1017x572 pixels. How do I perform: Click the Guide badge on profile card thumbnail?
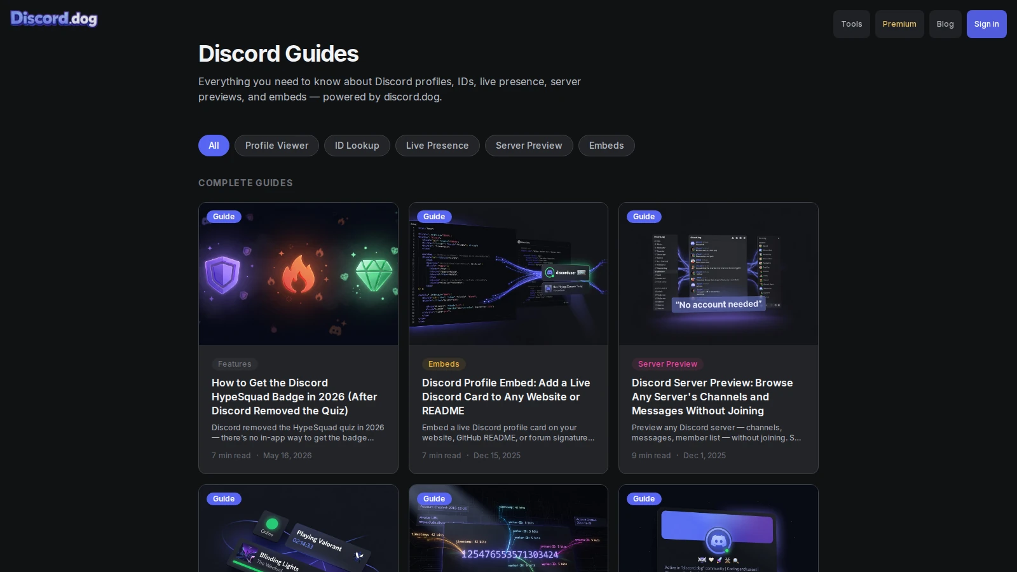pyautogui.click(x=644, y=499)
